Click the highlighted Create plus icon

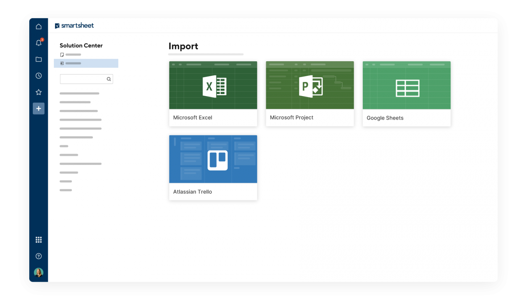(x=39, y=108)
